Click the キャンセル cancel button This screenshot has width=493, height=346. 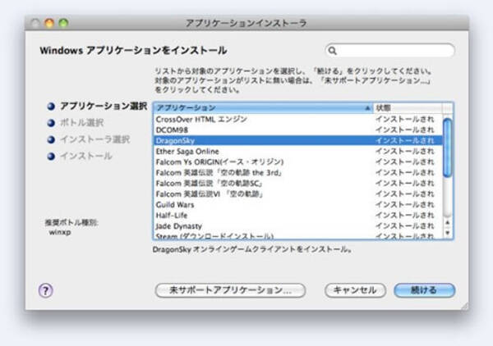point(355,290)
